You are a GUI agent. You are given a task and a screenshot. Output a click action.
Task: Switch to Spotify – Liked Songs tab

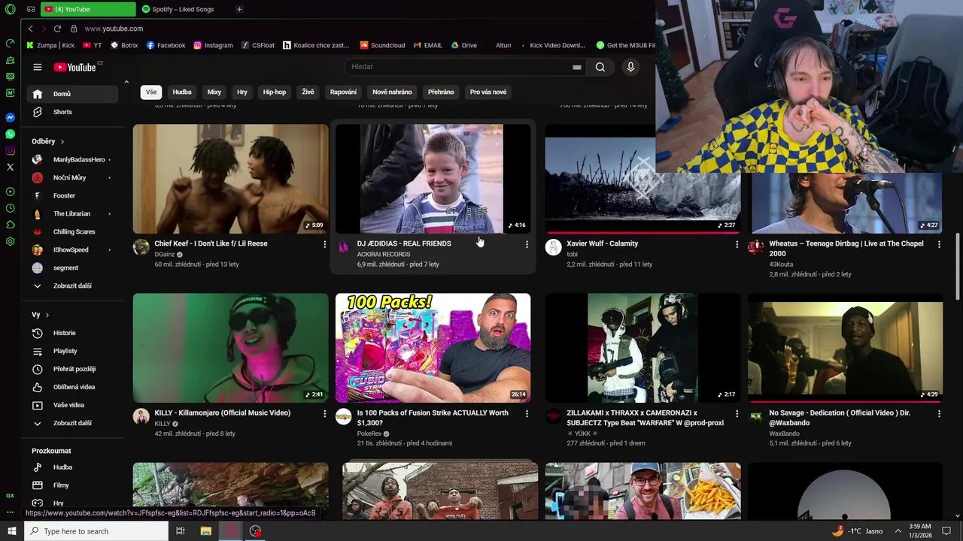[x=183, y=9]
